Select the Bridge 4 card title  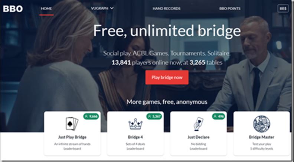tap(135, 137)
